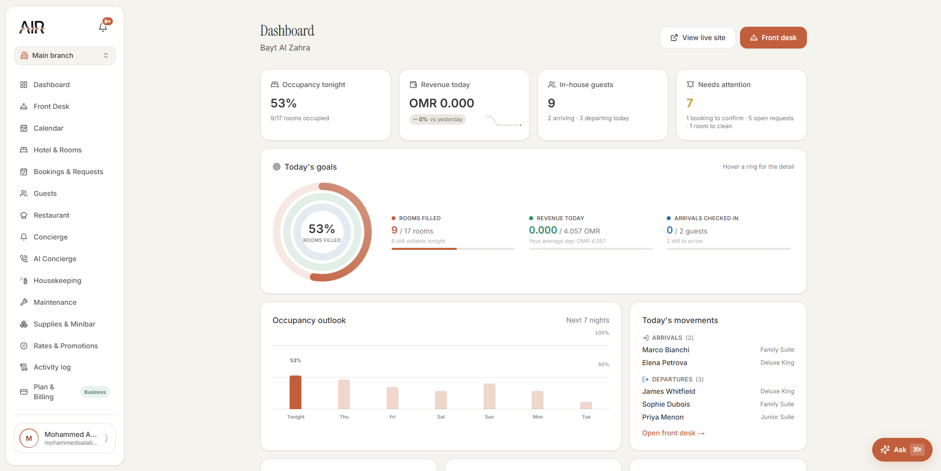
Task: Open the Front desk button
Action: tap(773, 38)
